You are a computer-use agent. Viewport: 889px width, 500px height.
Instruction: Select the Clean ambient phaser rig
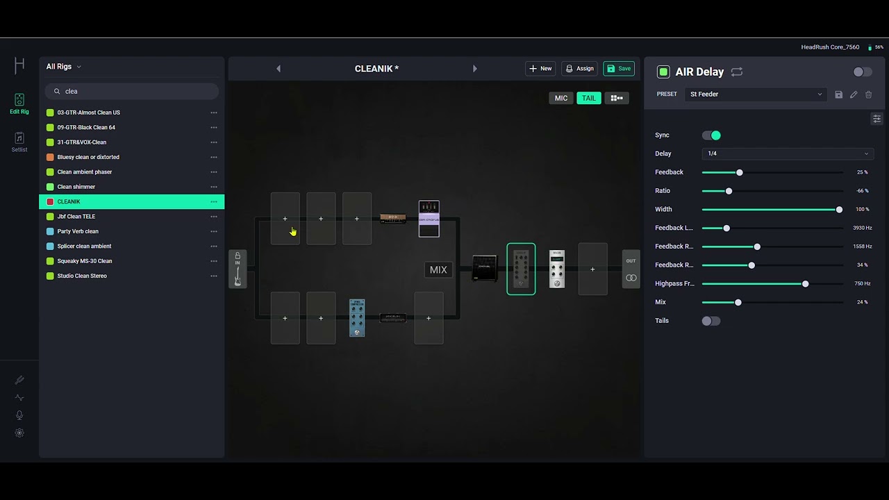click(132, 172)
